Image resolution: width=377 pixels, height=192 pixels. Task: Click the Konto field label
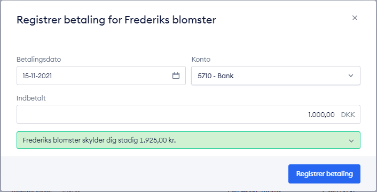coord(201,60)
